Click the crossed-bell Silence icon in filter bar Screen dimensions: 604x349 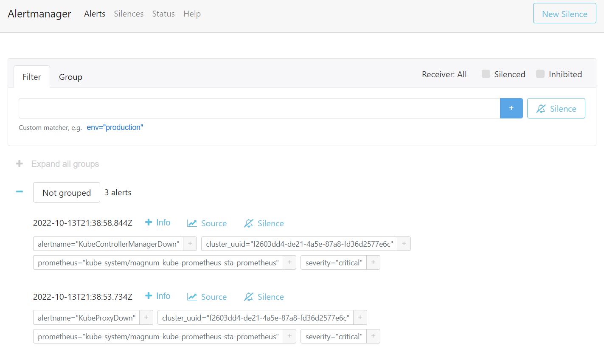click(x=556, y=108)
